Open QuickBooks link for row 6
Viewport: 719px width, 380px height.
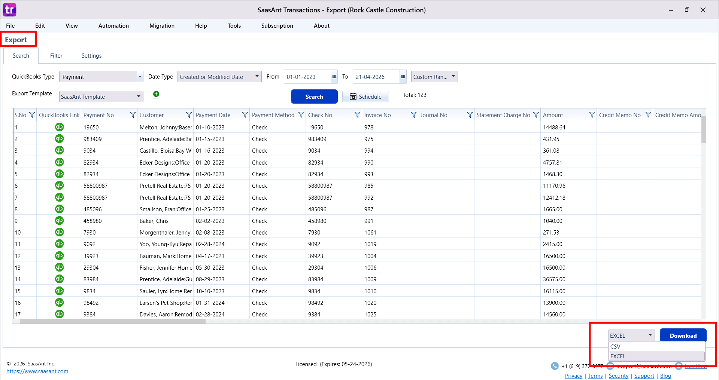point(59,186)
